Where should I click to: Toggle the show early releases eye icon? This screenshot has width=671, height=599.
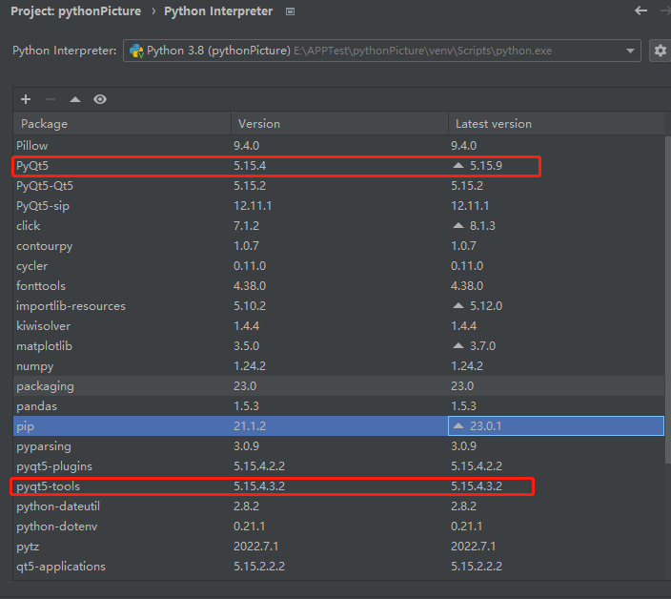[100, 99]
